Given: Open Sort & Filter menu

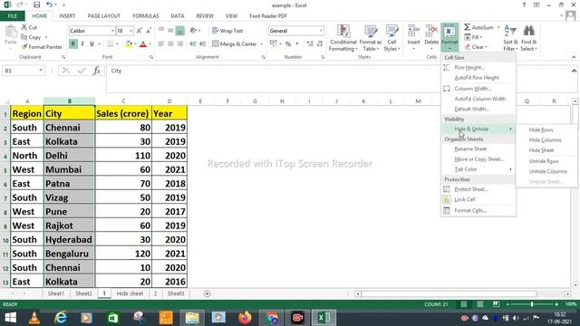Looking at the screenshot, I should [510, 38].
